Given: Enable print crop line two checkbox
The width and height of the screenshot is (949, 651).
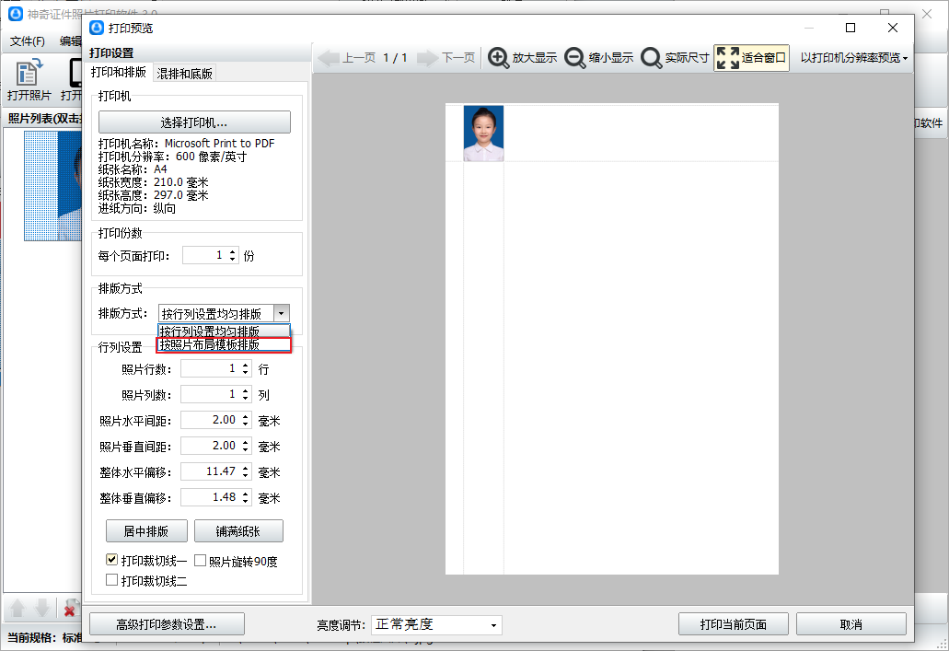Looking at the screenshot, I should tap(112, 581).
